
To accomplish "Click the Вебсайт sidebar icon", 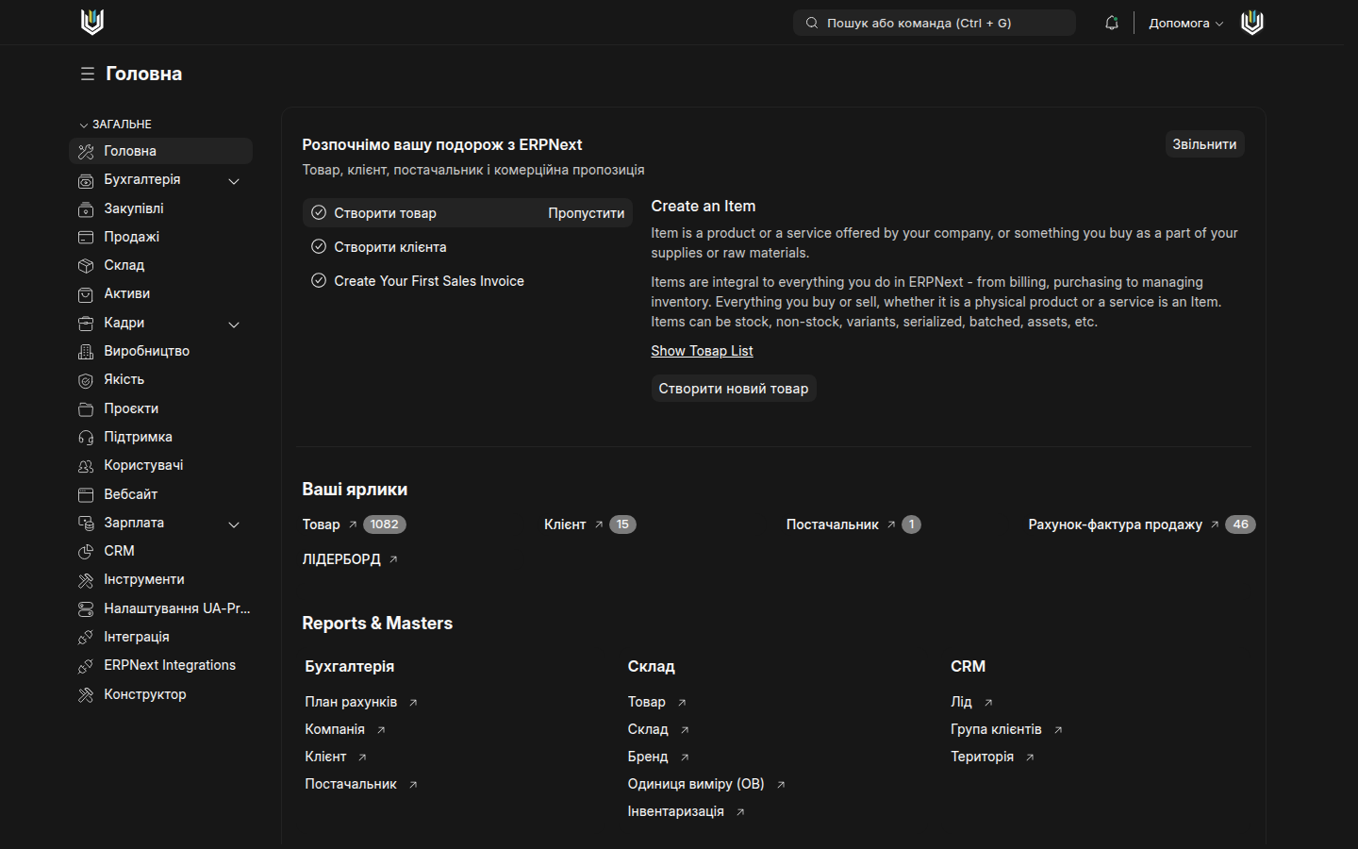I will tap(86, 494).
